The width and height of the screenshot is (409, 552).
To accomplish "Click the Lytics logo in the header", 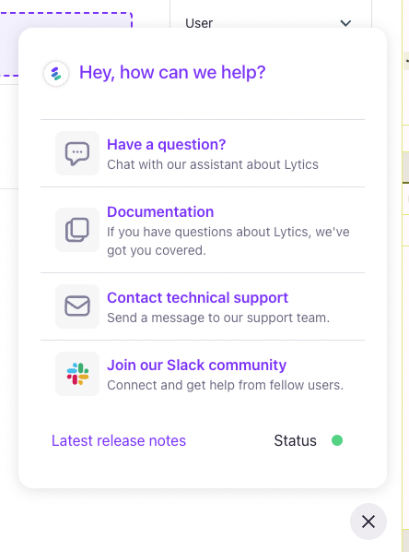I will 56,74.
